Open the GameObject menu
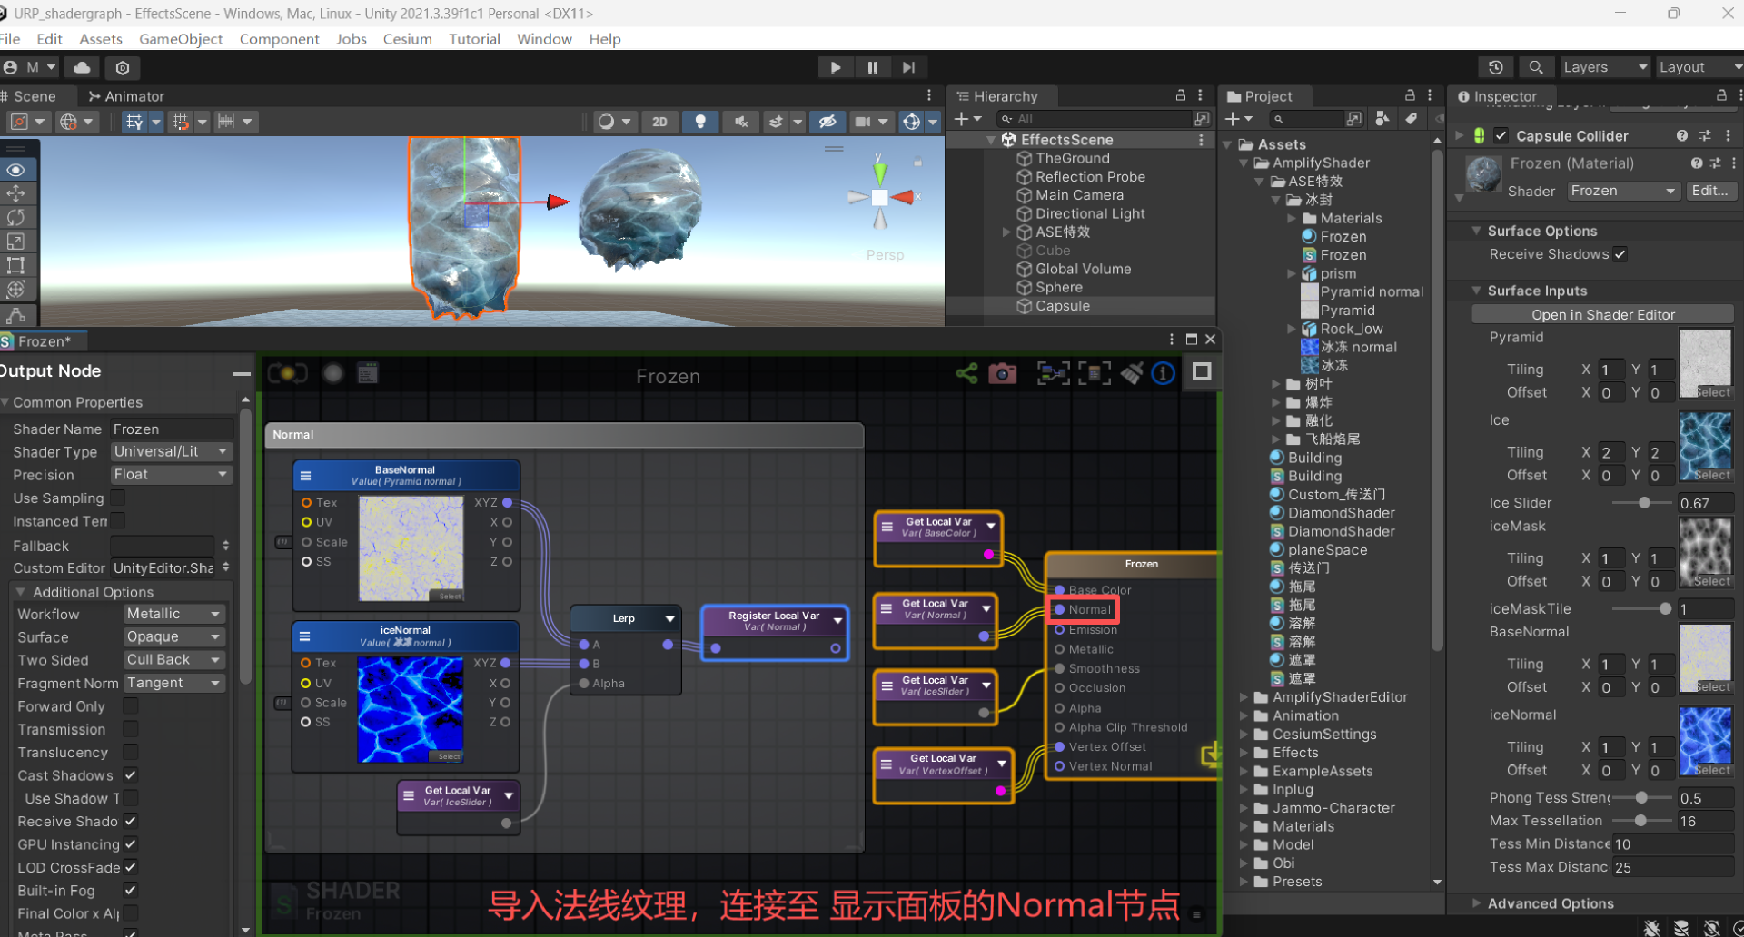The image size is (1744, 937). (181, 39)
